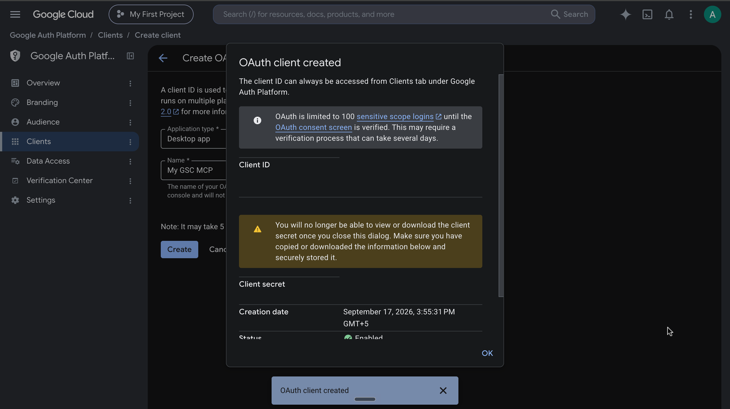This screenshot has width=730, height=409.
Task: Open more options next to Data Access
Action: coord(130,162)
